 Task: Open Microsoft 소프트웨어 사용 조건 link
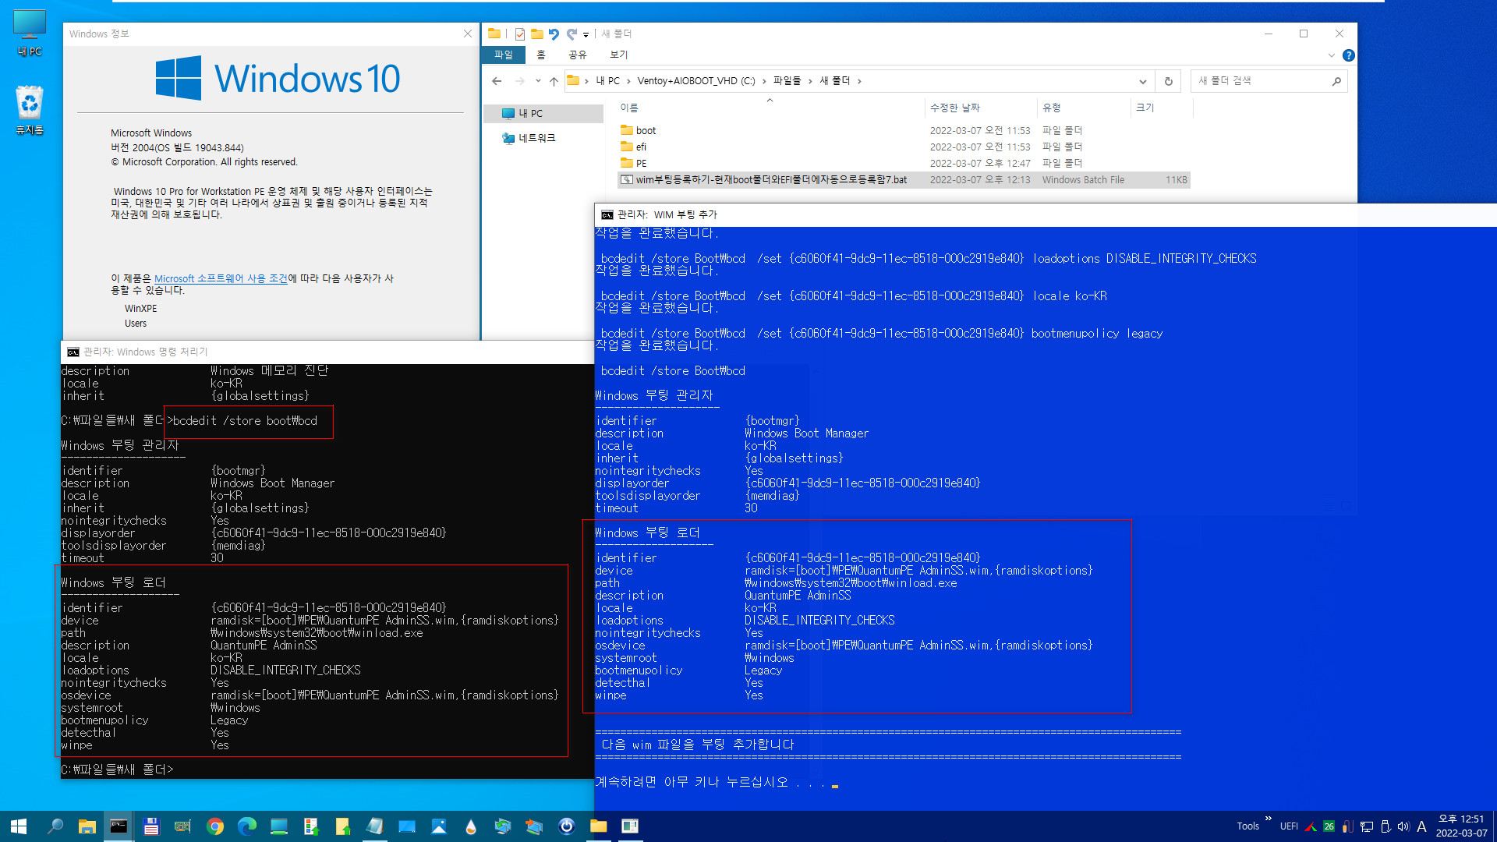point(221,278)
